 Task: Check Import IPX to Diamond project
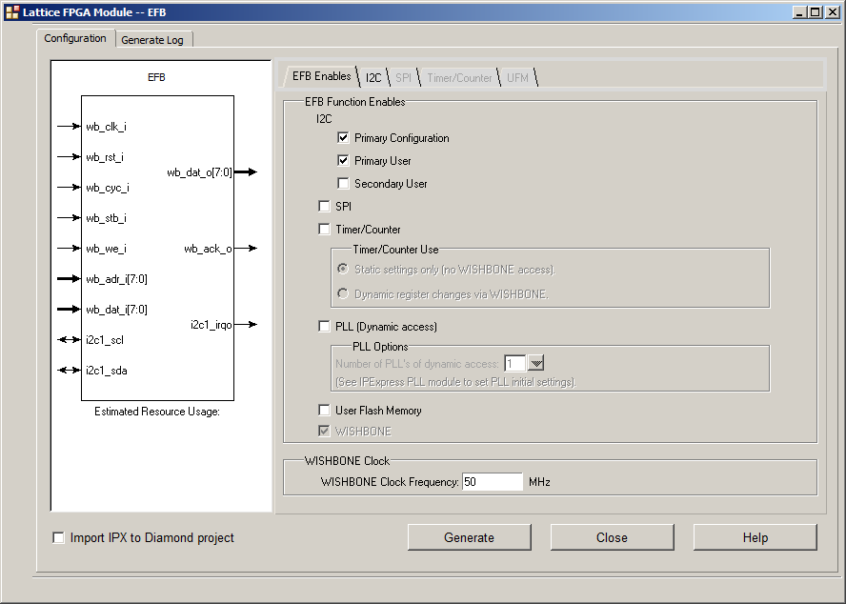click(58, 537)
